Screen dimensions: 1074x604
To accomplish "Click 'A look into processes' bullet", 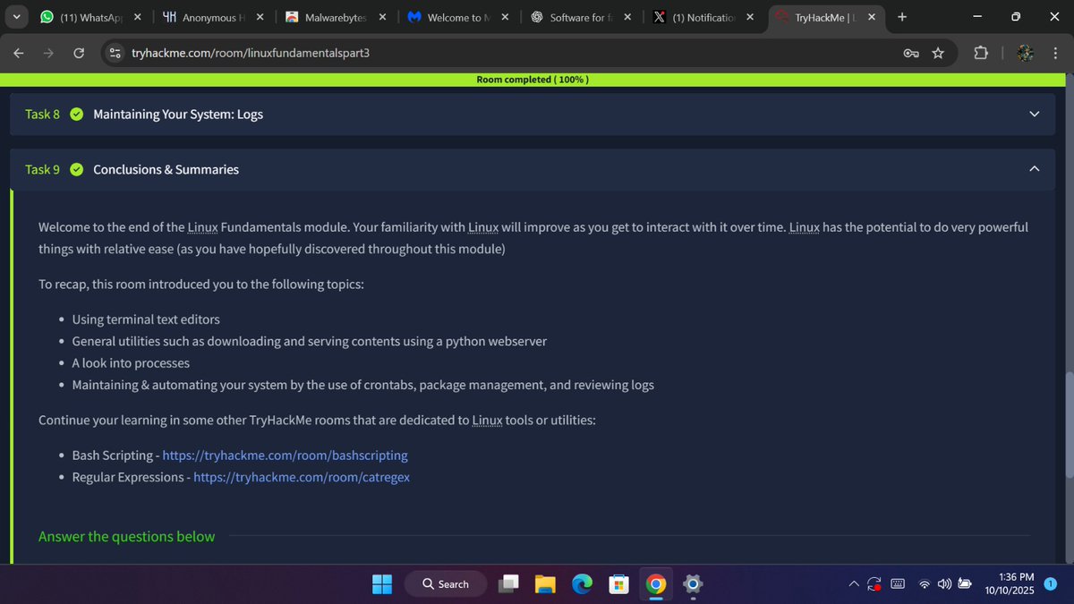I will click(131, 363).
